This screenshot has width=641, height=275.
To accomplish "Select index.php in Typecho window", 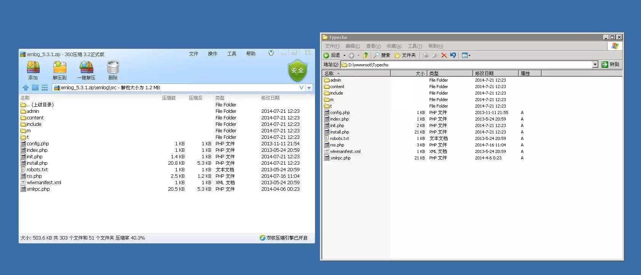I will 337,119.
